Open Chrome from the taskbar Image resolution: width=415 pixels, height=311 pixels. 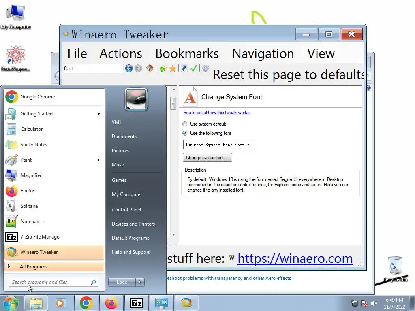point(86,303)
